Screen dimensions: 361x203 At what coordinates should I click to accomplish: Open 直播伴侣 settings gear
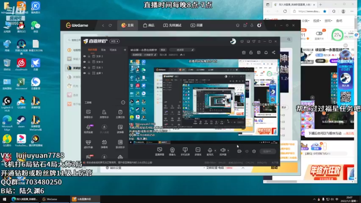(254, 151)
